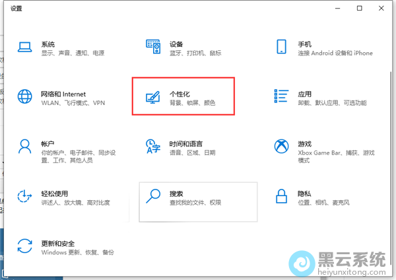The width and height of the screenshot is (396, 280).
Task: Open 设备 via the keyboard-speaker icon
Action: (154, 47)
